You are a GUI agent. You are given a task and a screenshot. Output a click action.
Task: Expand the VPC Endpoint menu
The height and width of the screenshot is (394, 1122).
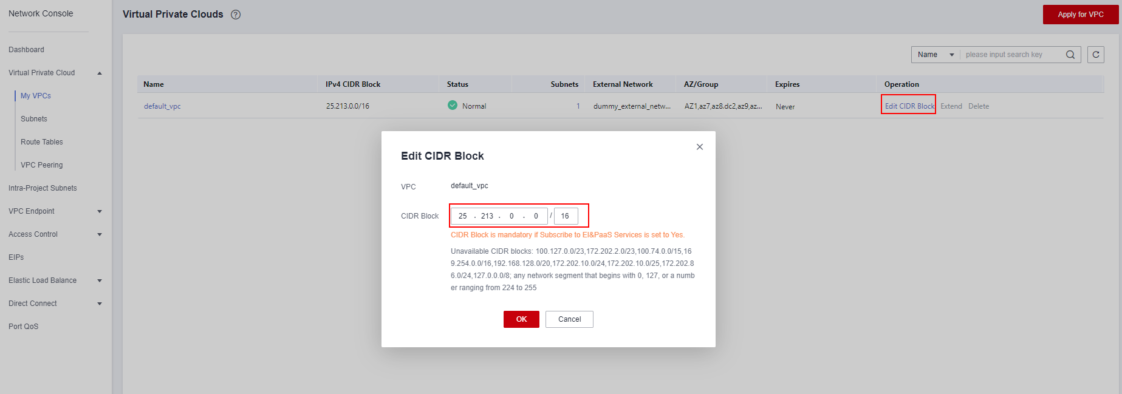click(x=100, y=211)
